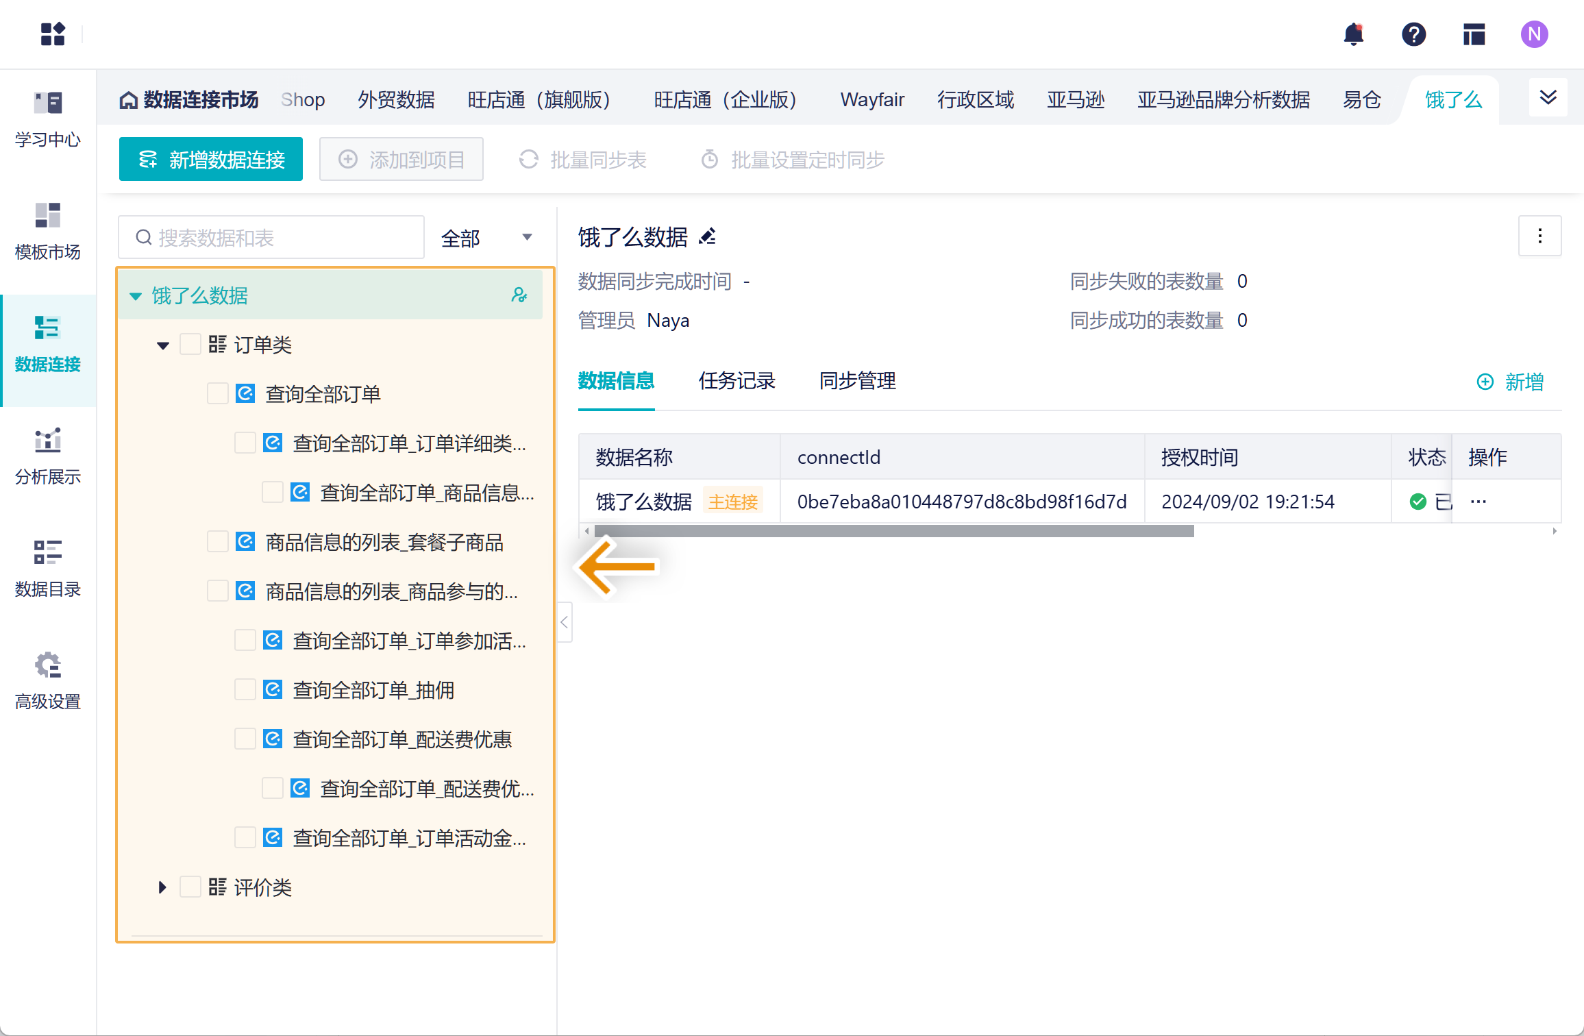1584x1036 pixels.
Task: Select the 亚马逊 connector tab
Action: pos(1075,100)
